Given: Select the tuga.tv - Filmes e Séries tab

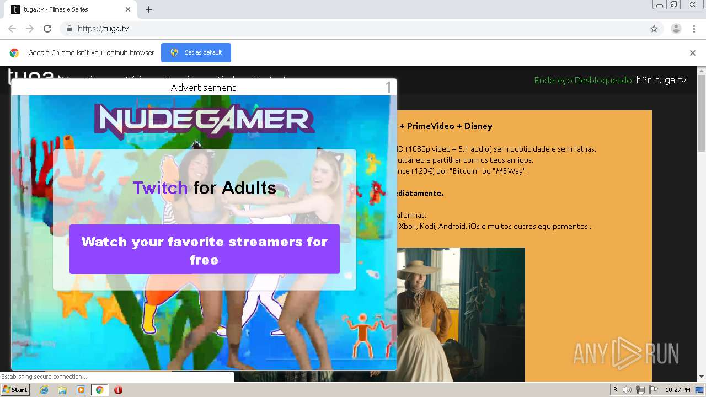Looking at the screenshot, I should 69,9.
